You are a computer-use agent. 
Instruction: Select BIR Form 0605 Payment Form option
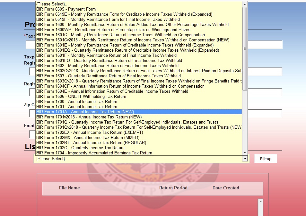click(66, 9)
